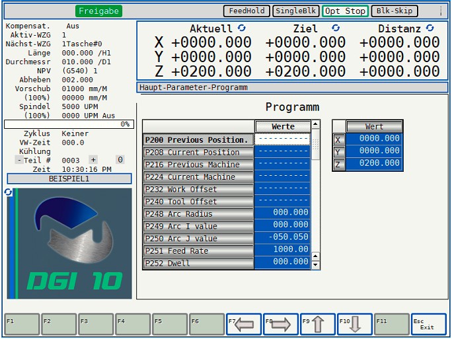Toggle the Blk-Skip option
Screen dimensions: 452x339
coord(395,11)
